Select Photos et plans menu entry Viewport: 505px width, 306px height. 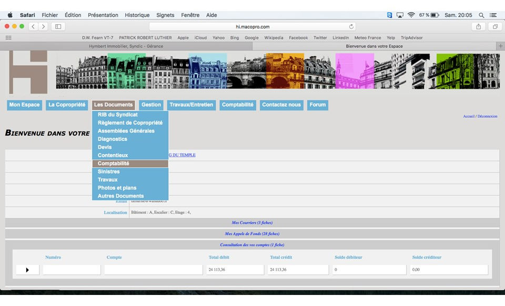tap(130, 188)
